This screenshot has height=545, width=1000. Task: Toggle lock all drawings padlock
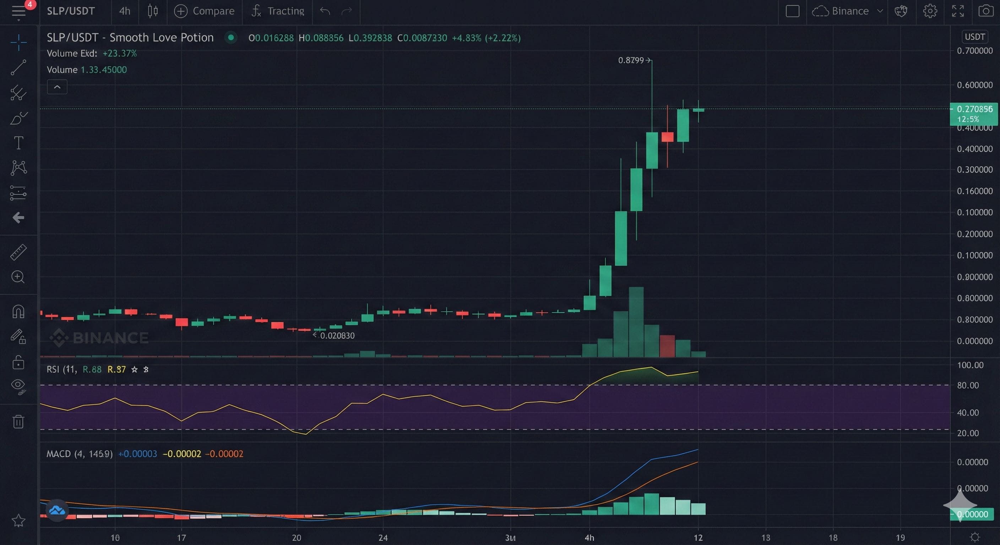(x=18, y=363)
